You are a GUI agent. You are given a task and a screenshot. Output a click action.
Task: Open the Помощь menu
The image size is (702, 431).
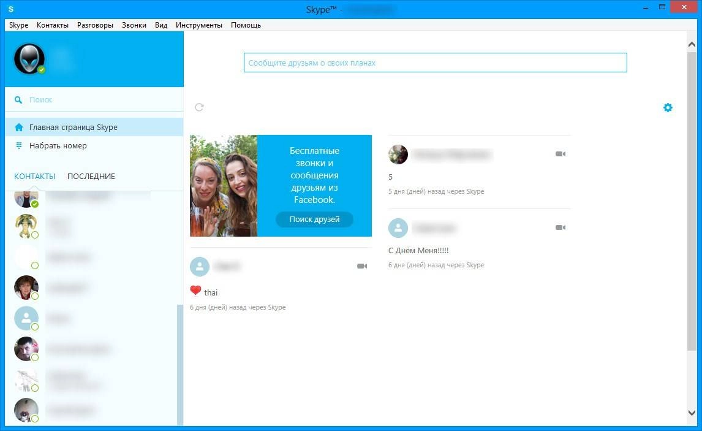click(x=246, y=25)
